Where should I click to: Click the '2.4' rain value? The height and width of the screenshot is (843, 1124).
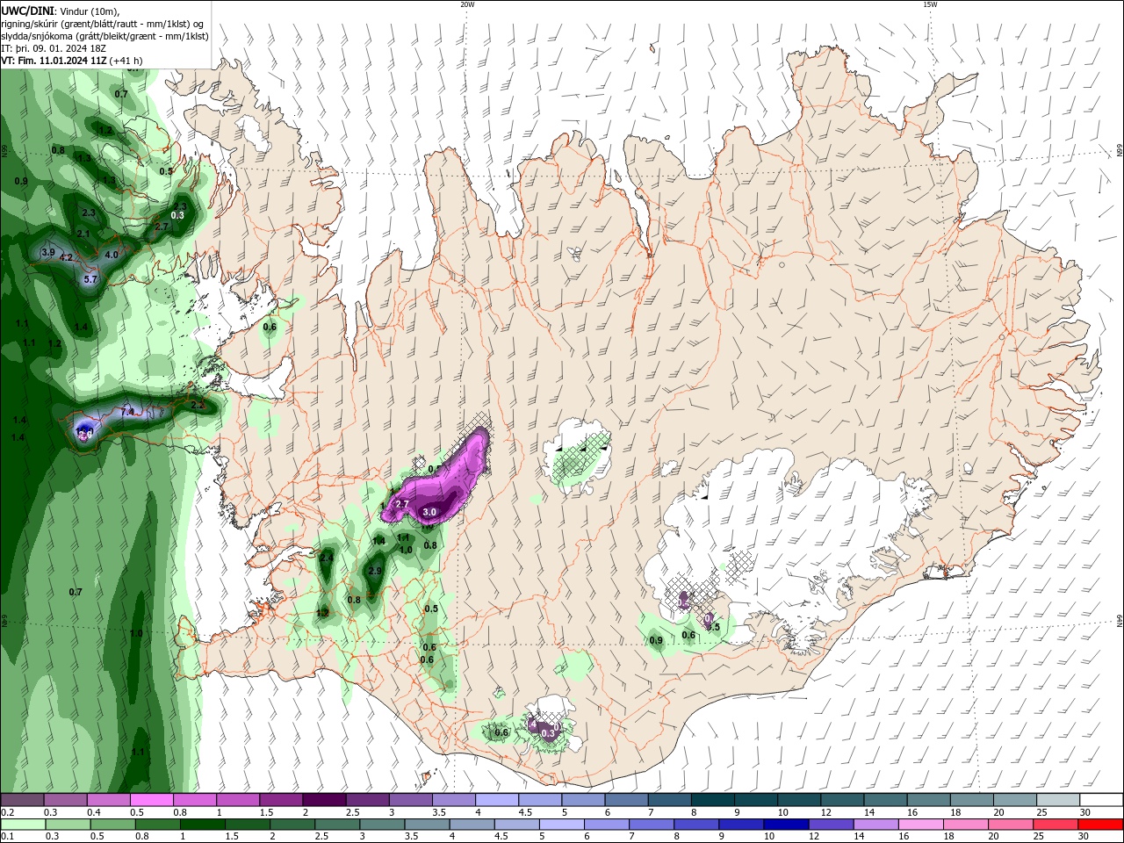[x=327, y=558]
